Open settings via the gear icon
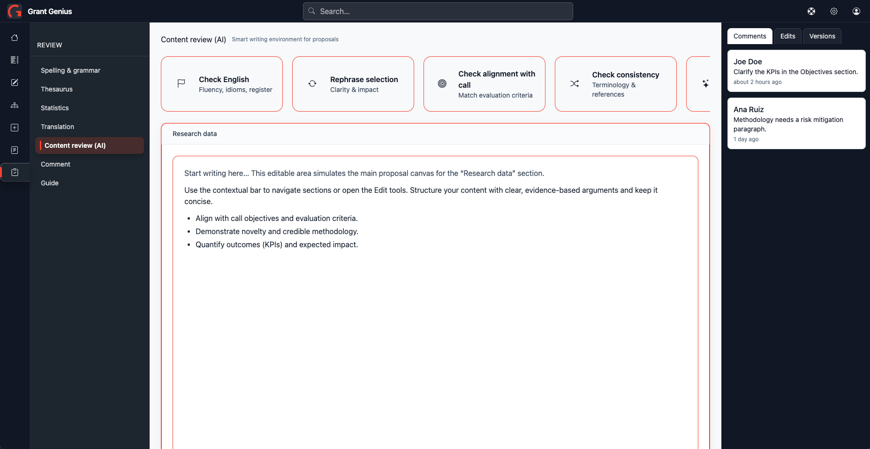 coord(834,11)
